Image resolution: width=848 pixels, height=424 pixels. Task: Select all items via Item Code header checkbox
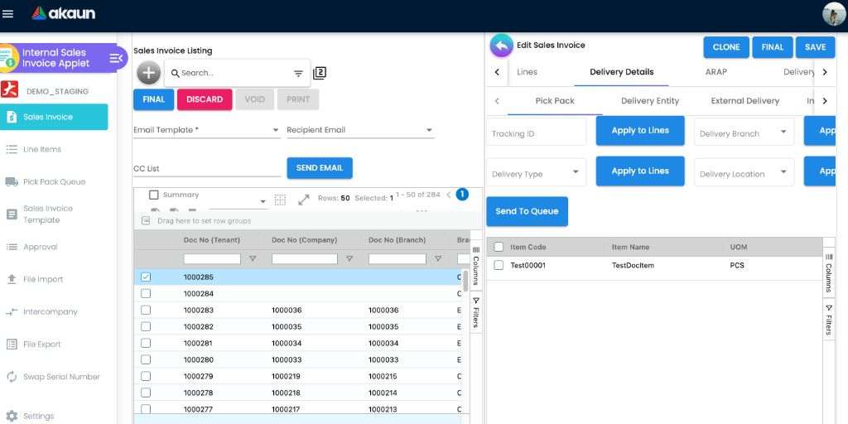[499, 247]
